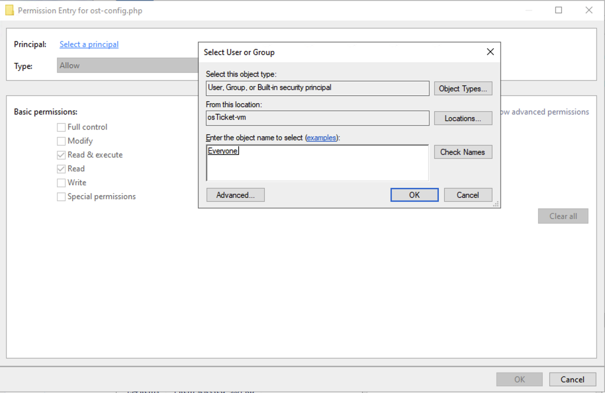Click inside the object name text box
The height and width of the screenshot is (393, 605).
click(317, 163)
